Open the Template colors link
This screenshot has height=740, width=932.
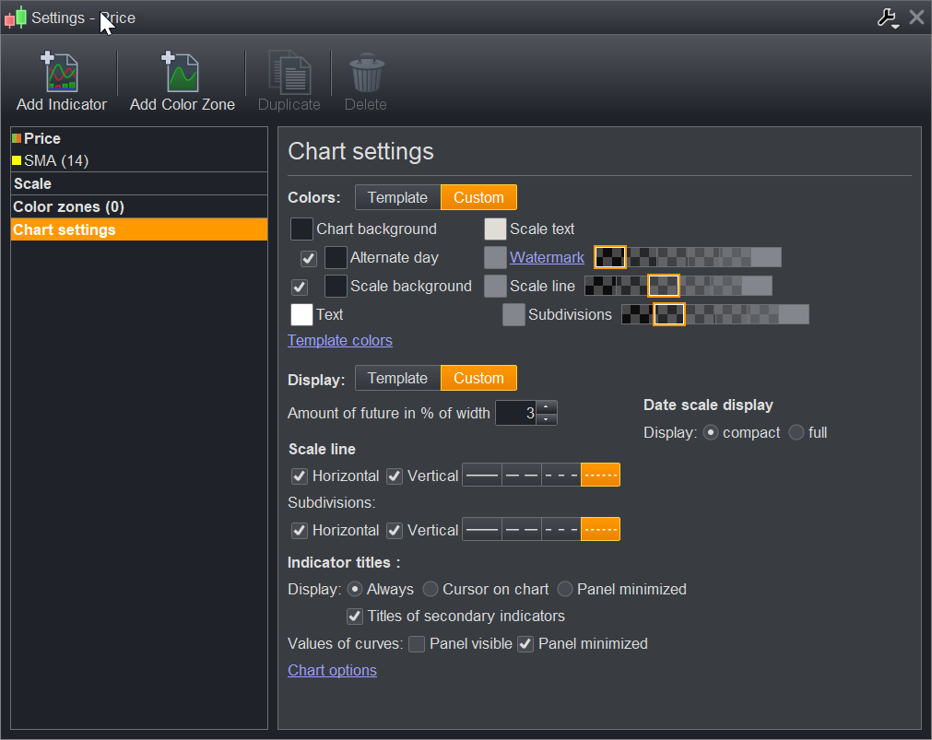[x=340, y=341]
